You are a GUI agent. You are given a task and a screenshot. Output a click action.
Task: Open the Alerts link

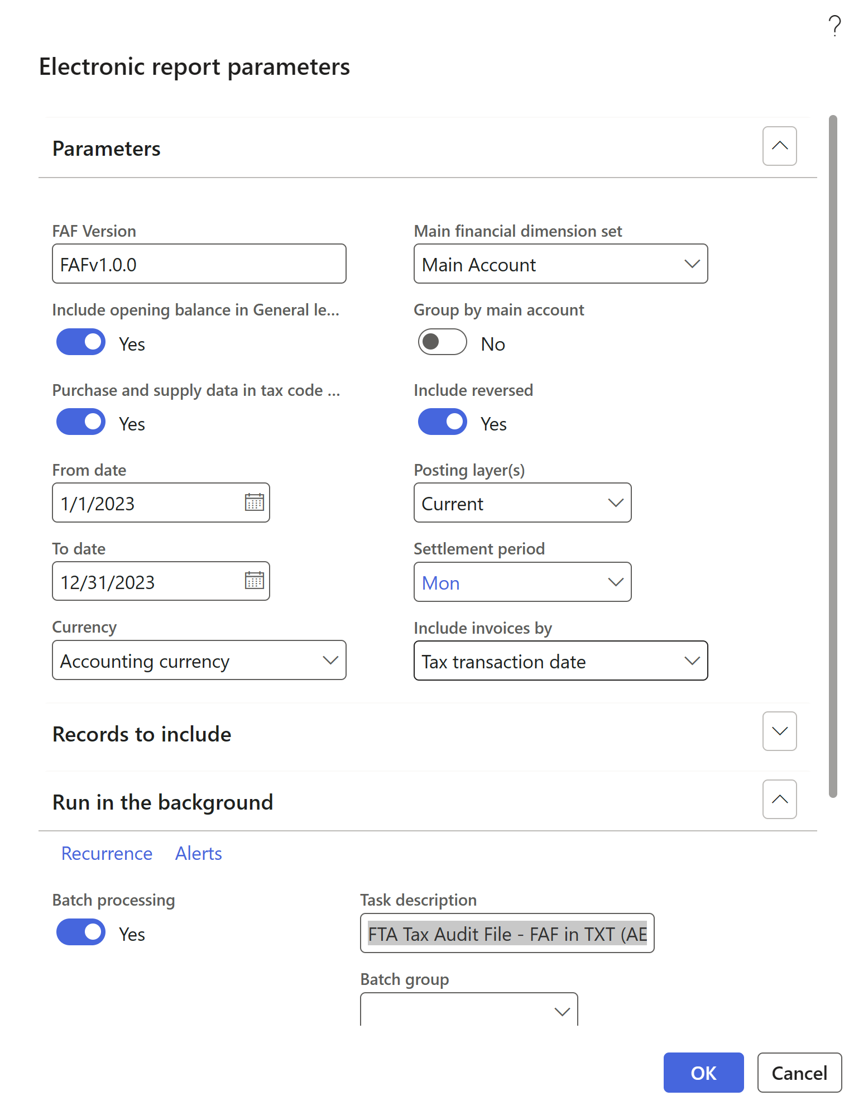(199, 854)
